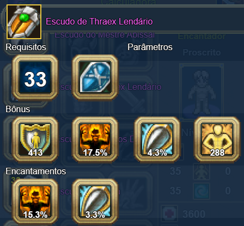This screenshot has height=226, width=244.
Task: Click the Requisitos section label
Action: click(26, 47)
